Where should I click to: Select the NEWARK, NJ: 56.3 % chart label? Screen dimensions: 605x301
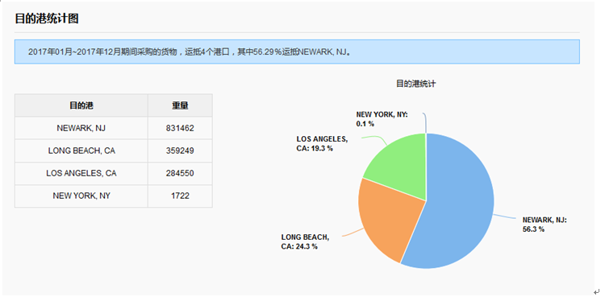pyautogui.click(x=544, y=225)
